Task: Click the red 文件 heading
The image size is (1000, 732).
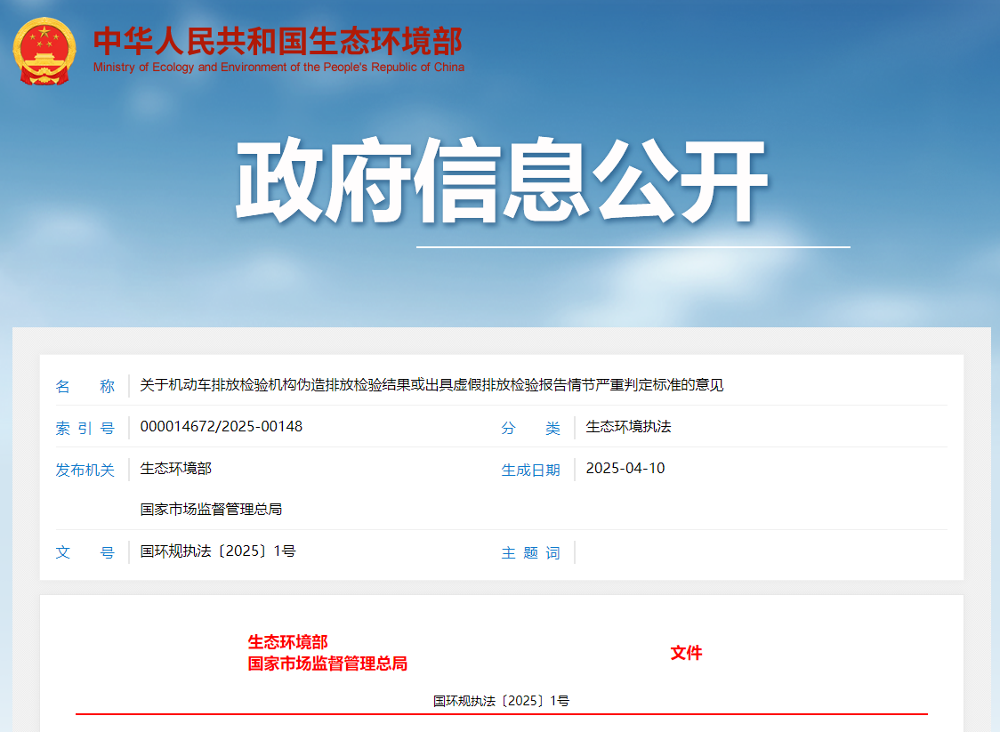Action: [686, 653]
